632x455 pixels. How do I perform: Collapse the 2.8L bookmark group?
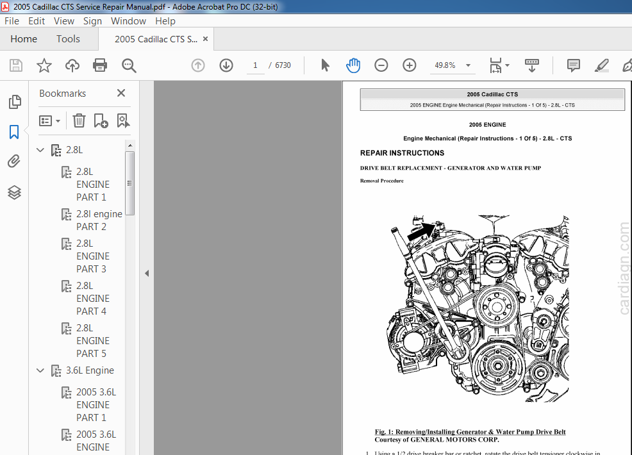(40, 150)
